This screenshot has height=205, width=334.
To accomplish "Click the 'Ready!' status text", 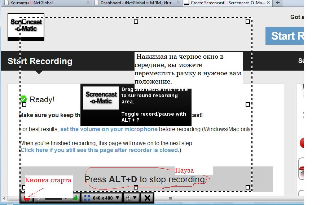I will (42, 99).
